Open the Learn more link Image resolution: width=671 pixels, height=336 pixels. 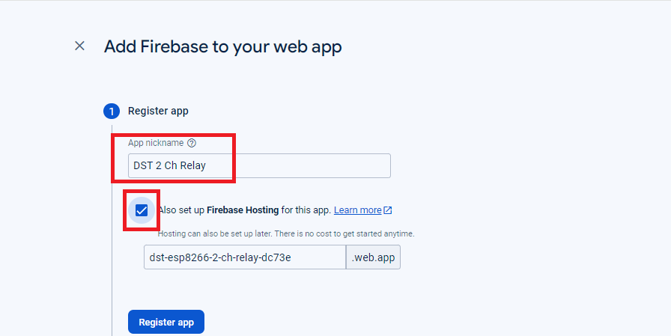[357, 210]
